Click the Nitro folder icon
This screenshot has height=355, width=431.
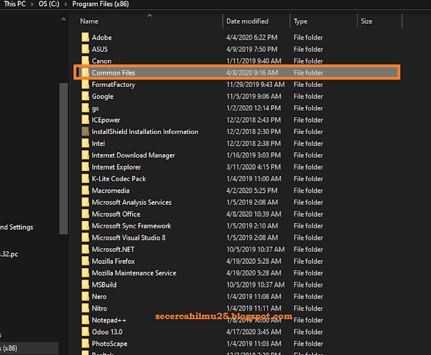(86, 309)
